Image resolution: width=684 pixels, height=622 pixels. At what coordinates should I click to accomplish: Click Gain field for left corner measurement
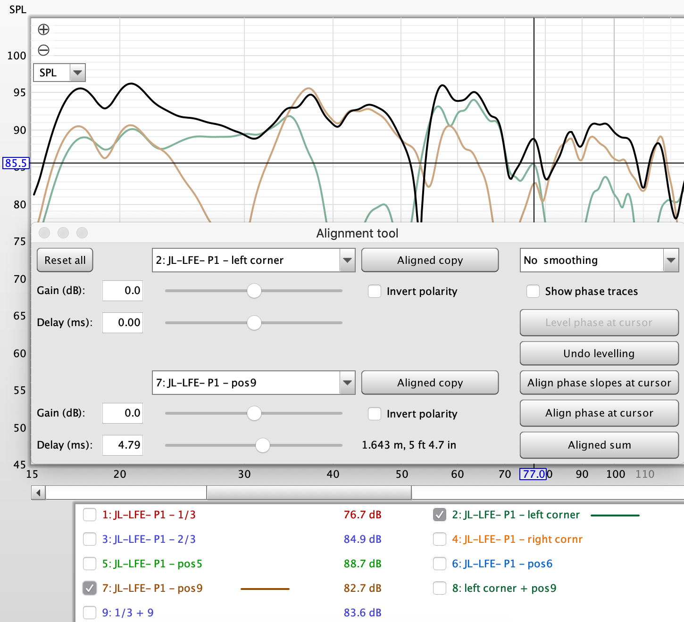pyautogui.click(x=123, y=290)
